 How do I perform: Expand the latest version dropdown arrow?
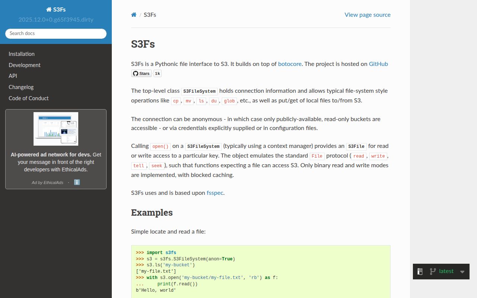click(x=462, y=272)
